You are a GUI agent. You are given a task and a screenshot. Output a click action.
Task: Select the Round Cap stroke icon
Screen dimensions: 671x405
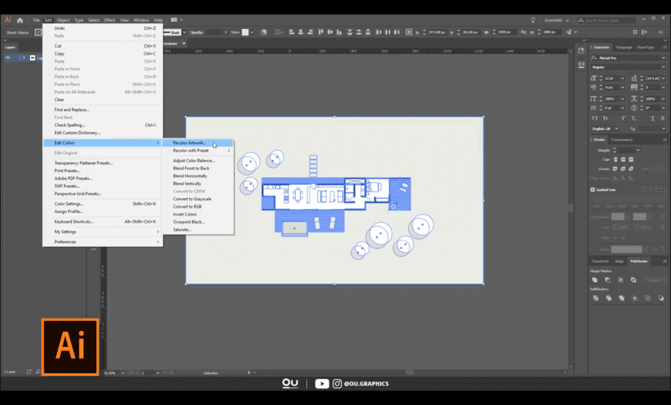tap(623, 160)
